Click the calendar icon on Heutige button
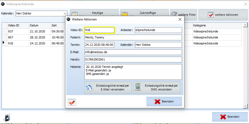Viewport: 249px width, 124px height. tap(75, 15)
